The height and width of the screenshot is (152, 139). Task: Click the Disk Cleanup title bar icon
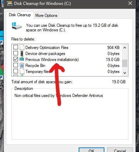10,4
